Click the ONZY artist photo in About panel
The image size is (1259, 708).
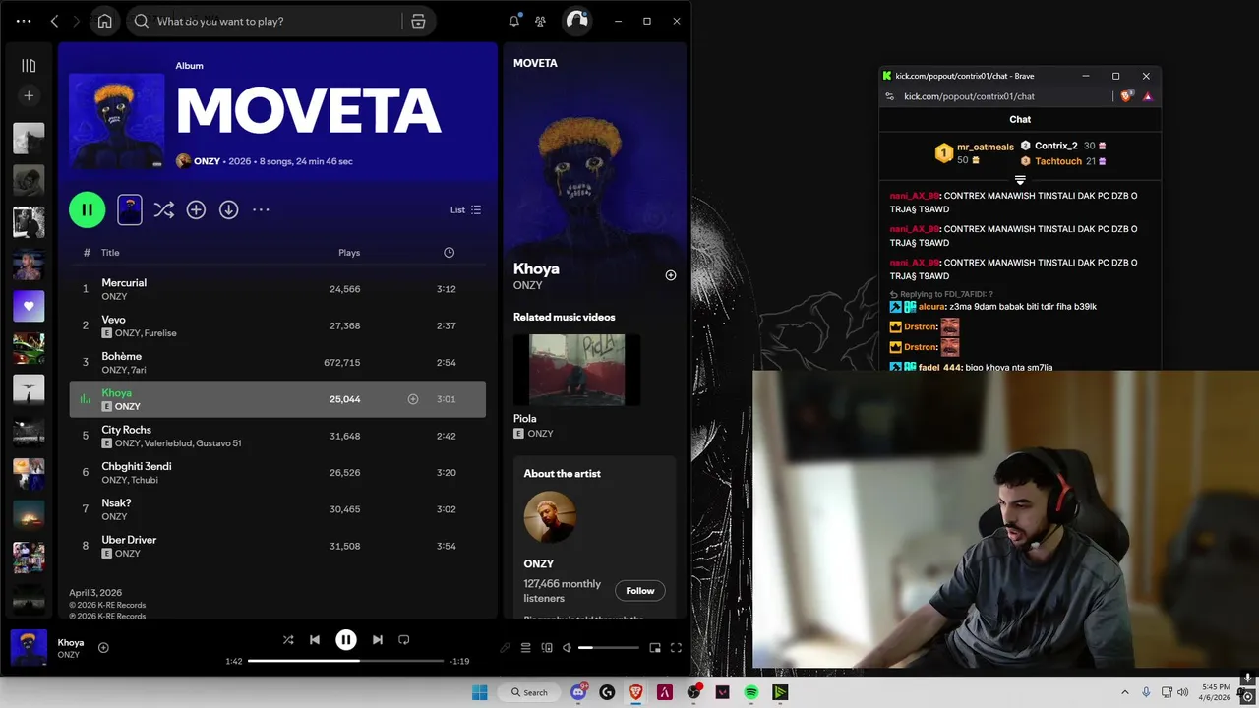click(550, 517)
